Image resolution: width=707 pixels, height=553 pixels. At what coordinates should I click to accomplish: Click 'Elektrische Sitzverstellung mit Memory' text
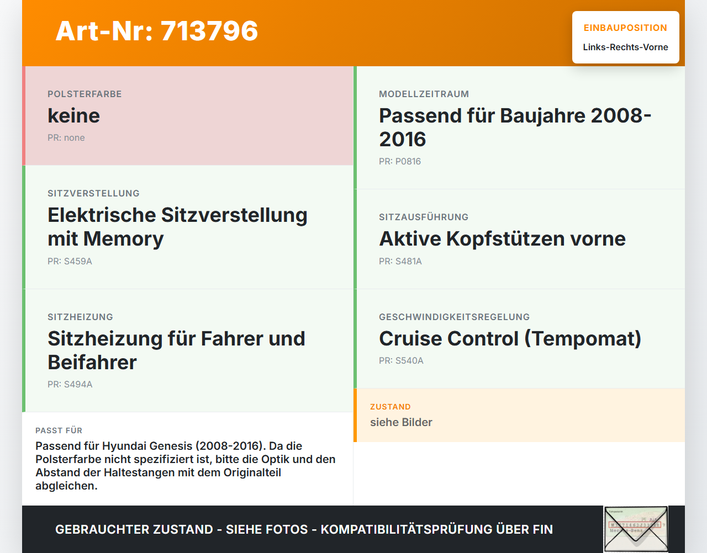click(x=177, y=226)
